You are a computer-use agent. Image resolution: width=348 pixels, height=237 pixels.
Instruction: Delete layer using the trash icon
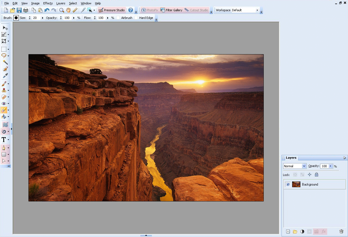[341, 232]
